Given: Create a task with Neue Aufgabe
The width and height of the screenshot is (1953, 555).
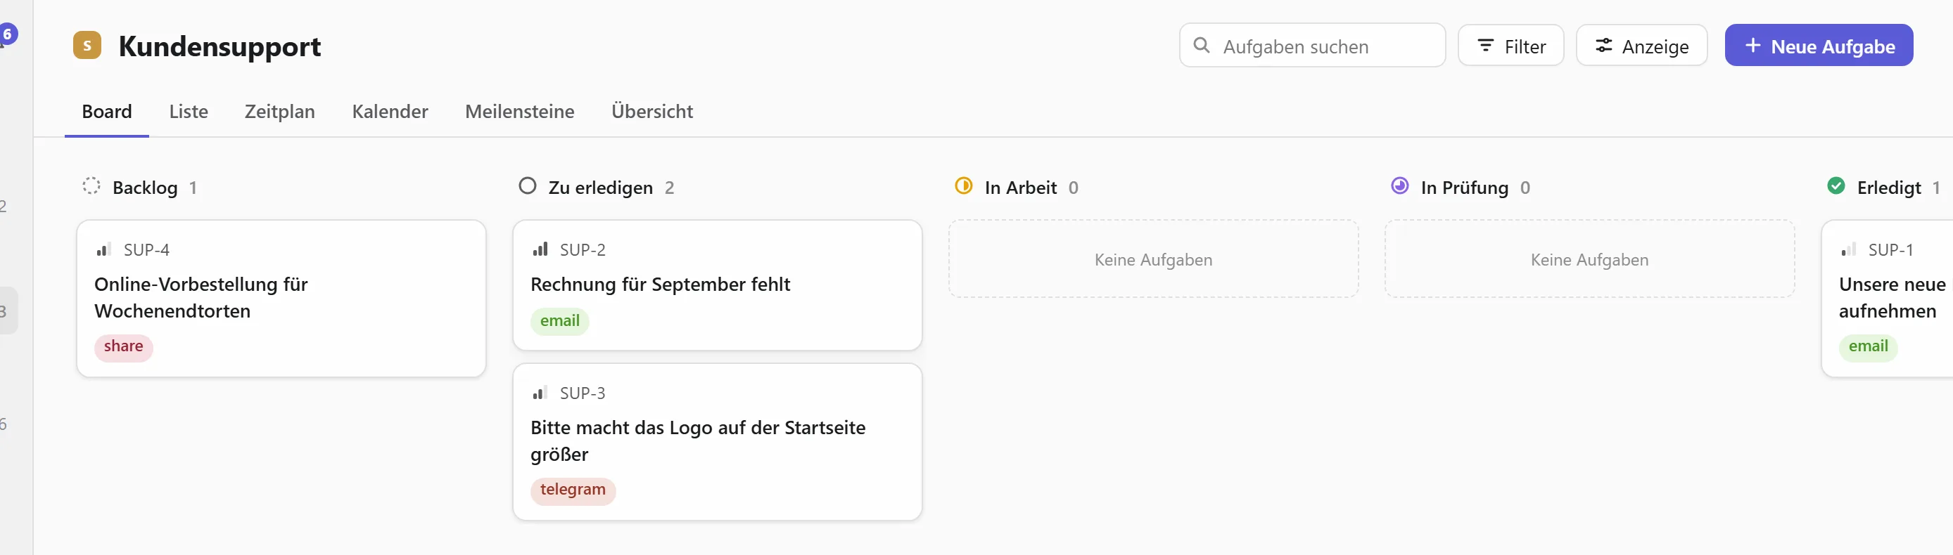Looking at the screenshot, I should pos(1819,46).
